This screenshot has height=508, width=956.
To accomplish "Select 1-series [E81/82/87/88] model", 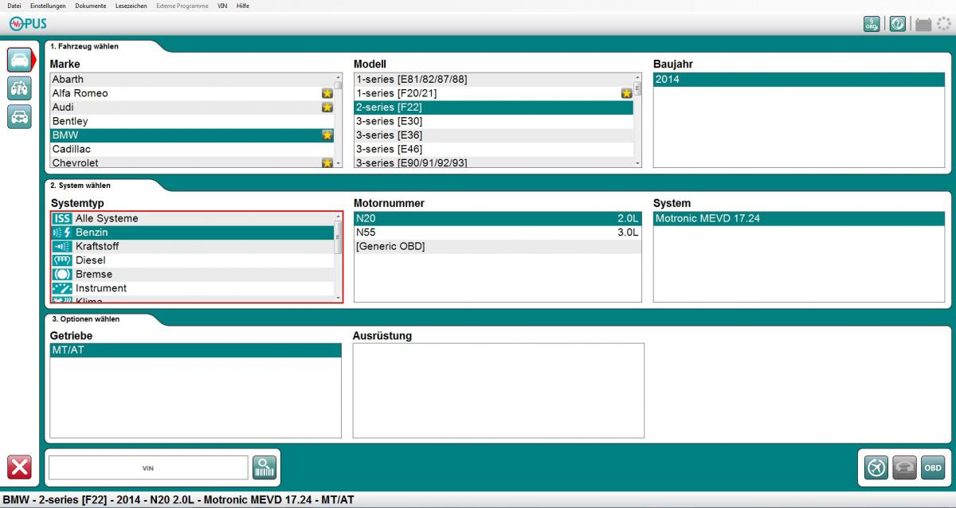I will coord(493,80).
